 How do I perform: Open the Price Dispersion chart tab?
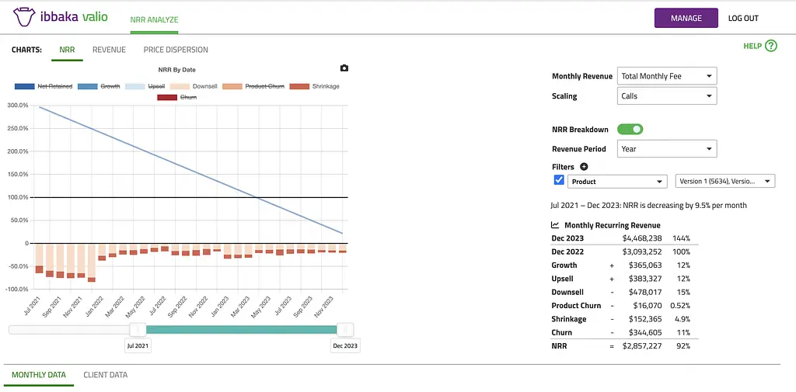tap(176, 50)
